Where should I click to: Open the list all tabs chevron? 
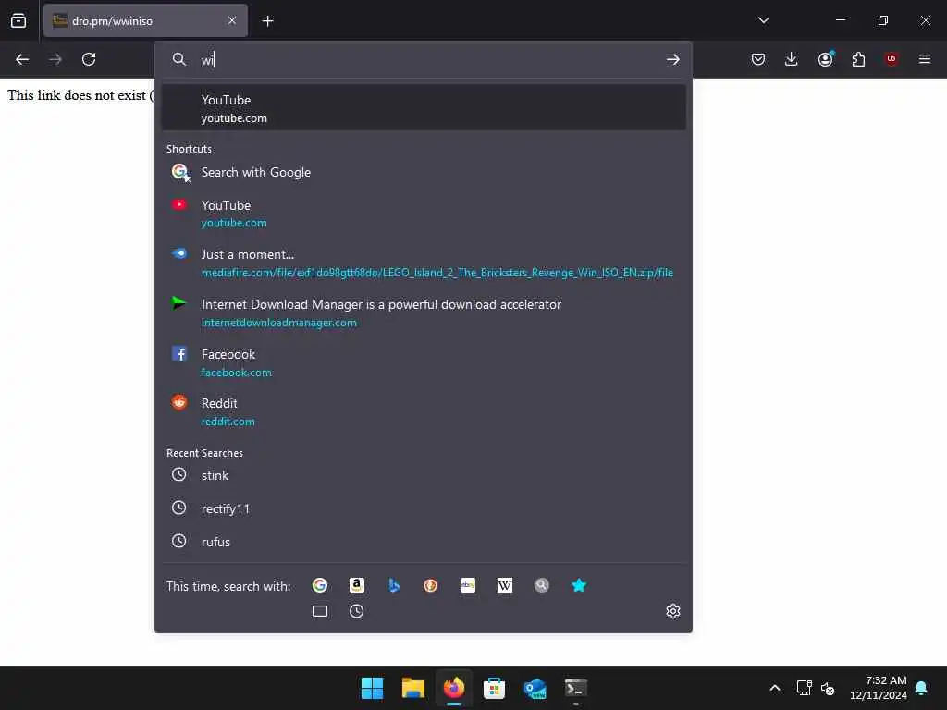(763, 20)
